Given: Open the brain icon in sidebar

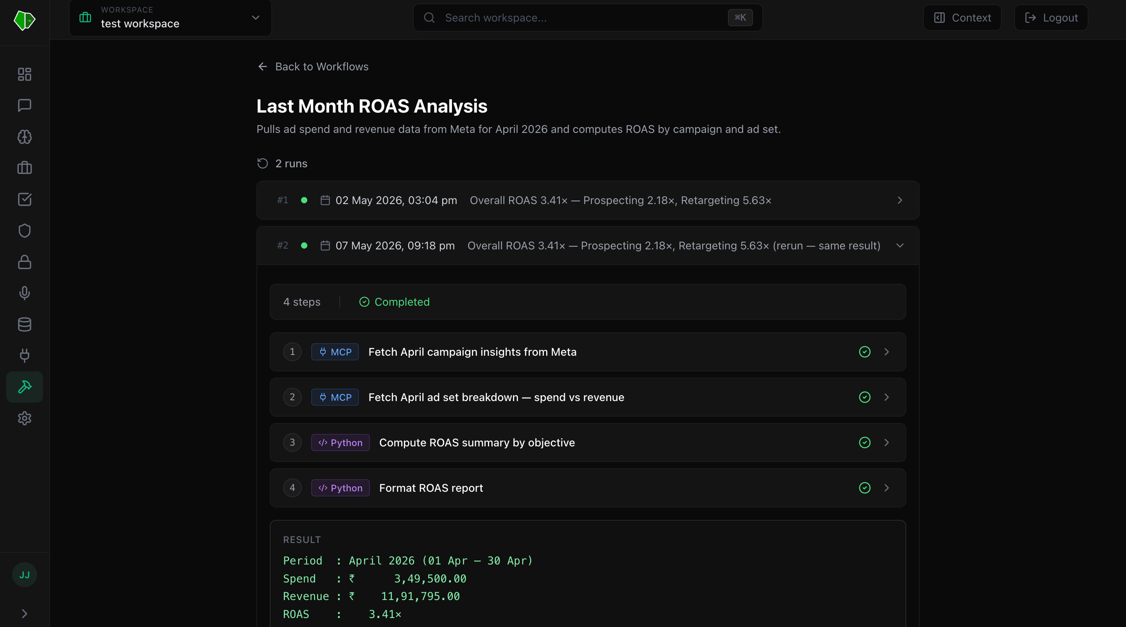Looking at the screenshot, I should (25, 137).
